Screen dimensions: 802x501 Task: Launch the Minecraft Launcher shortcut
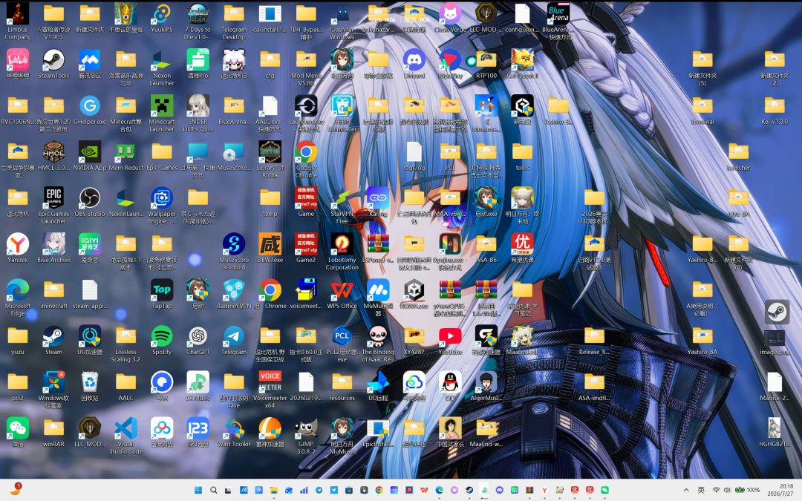162,113
